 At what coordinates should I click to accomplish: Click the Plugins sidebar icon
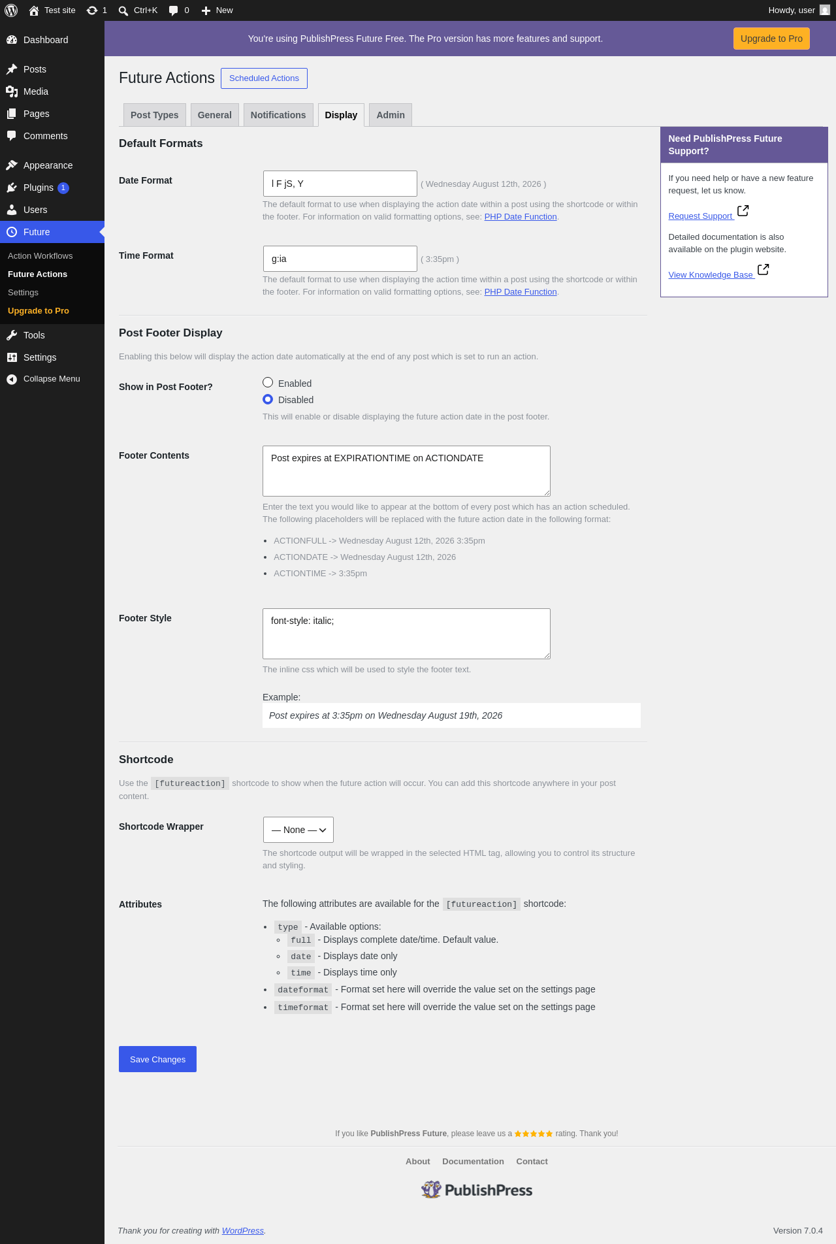(12, 188)
